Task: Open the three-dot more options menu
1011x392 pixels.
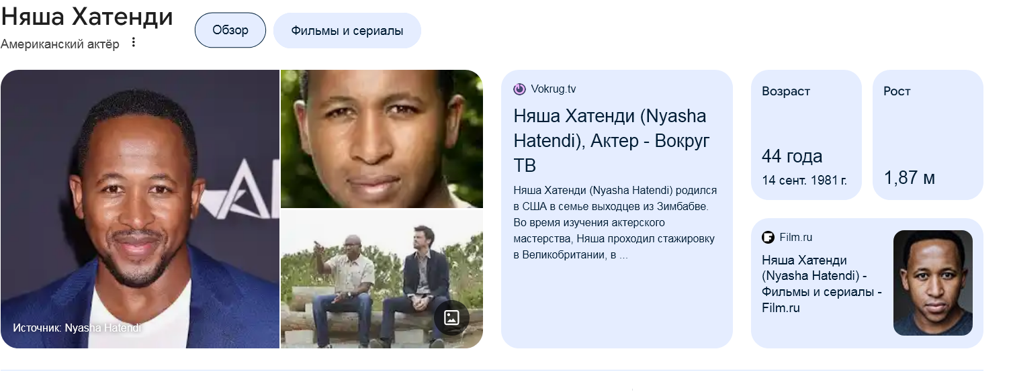Action: (133, 42)
